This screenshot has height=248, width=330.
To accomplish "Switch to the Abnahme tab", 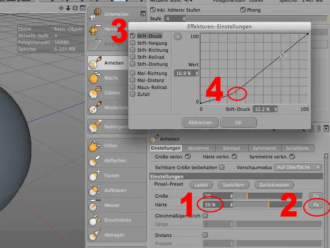I will click(199, 148).
